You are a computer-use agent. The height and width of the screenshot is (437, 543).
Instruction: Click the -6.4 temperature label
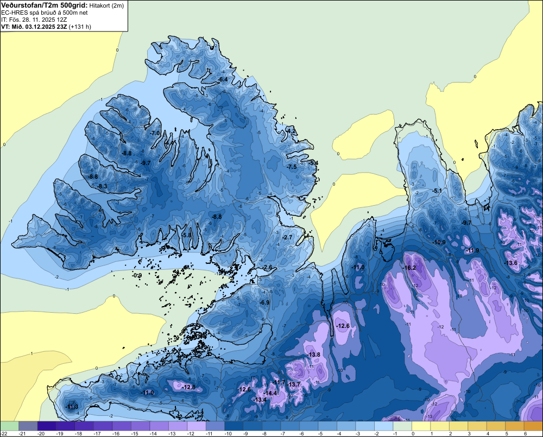pyautogui.click(x=223, y=80)
